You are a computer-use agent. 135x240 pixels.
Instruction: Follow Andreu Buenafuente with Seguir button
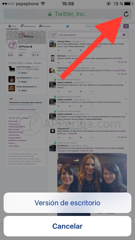pyautogui.click(x=23, y=90)
